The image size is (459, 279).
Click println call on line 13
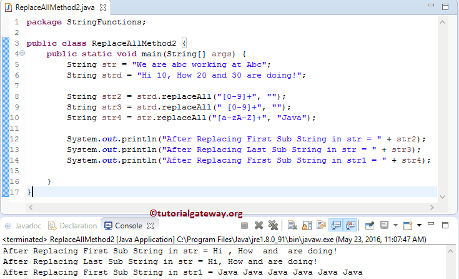pos(139,150)
